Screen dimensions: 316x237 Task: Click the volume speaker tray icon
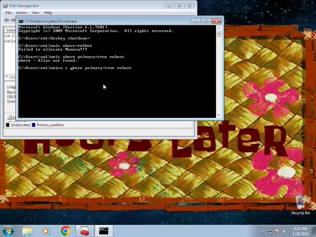(285, 231)
